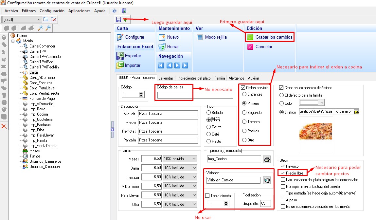Image resolution: width=376 pixels, height=220 pixels.
Task: Click the Importar link
Action: [133, 65]
